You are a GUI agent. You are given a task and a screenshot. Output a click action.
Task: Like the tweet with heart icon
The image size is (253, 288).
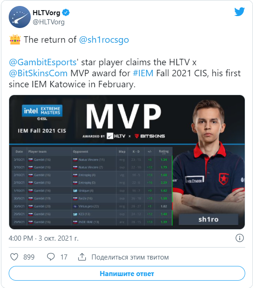tap(14, 257)
